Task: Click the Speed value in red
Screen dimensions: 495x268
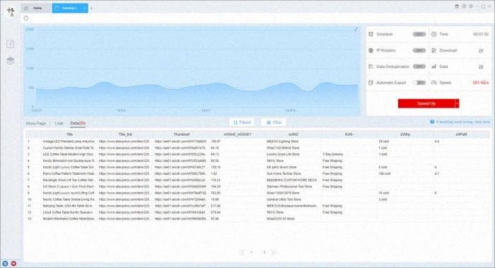Action: 480,83
